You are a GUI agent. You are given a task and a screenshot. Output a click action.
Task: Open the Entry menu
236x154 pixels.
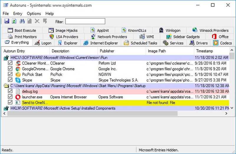click(18, 14)
